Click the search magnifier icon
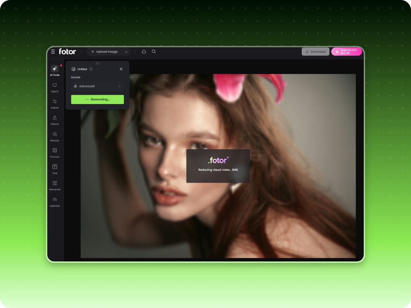This screenshot has height=308, width=411. pyautogui.click(x=154, y=51)
